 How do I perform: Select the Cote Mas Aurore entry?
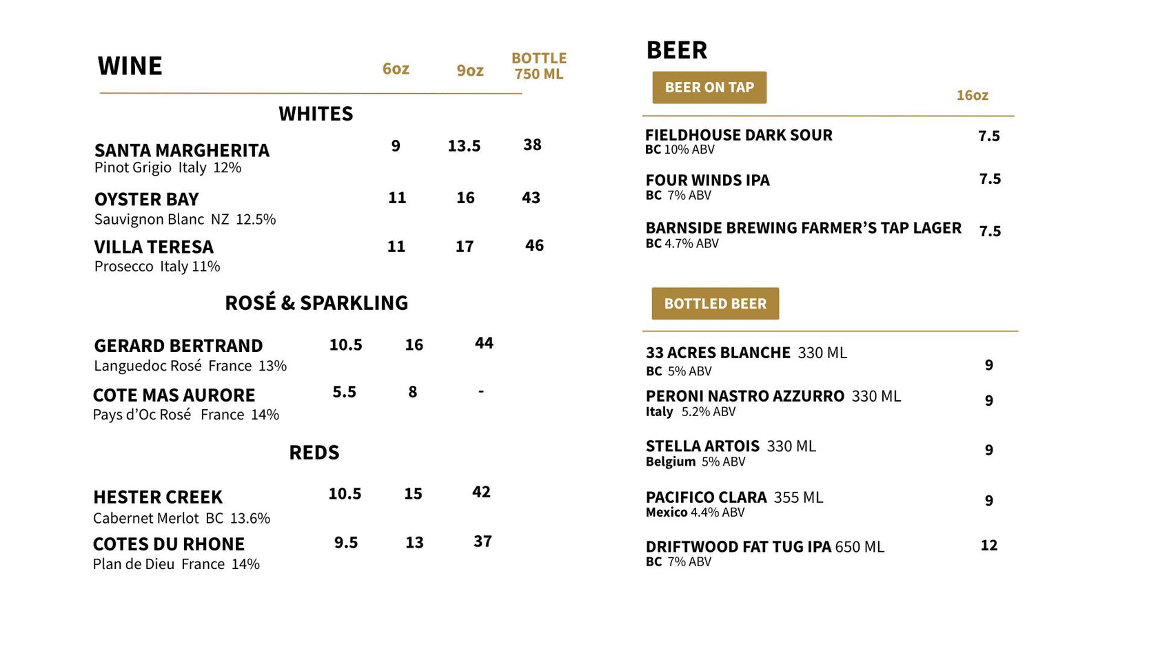click(174, 395)
